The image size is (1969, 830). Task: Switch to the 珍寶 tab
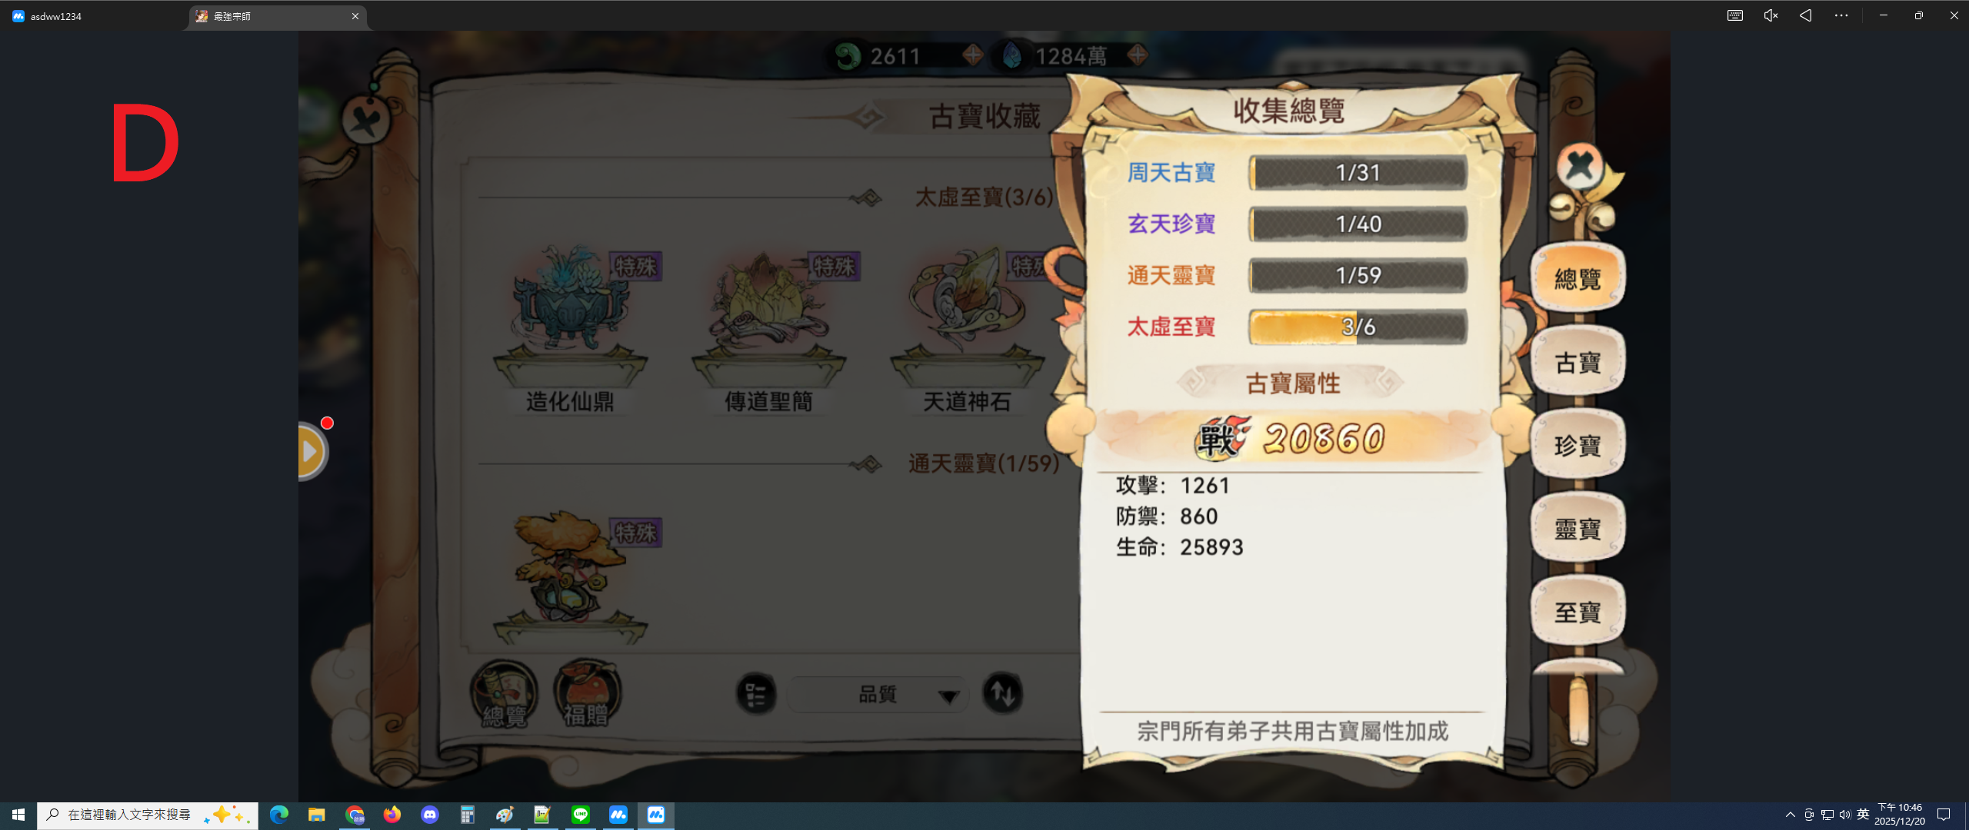click(1578, 445)
